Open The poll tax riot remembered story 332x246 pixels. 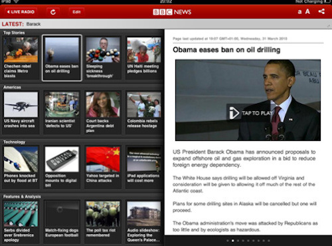(103, 221)
